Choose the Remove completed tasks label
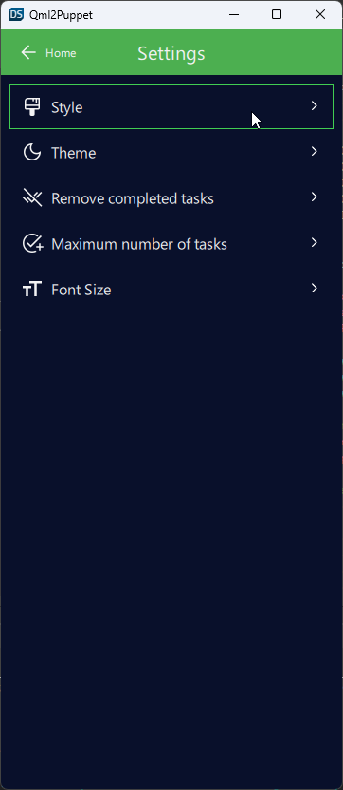Image resolution: width=343 pixels, height=790 pixels. pyautogui.click(x=133, y=198)
